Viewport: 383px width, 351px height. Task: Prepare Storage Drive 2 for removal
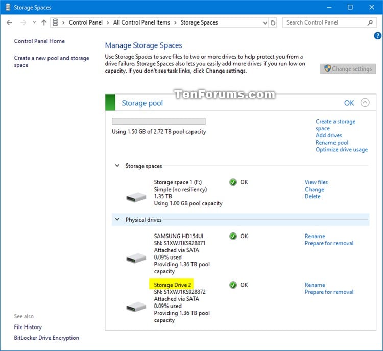[x=329, y=292]
